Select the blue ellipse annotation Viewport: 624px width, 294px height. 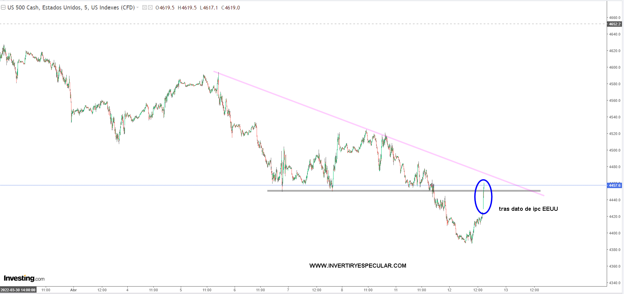click(475, 197)
